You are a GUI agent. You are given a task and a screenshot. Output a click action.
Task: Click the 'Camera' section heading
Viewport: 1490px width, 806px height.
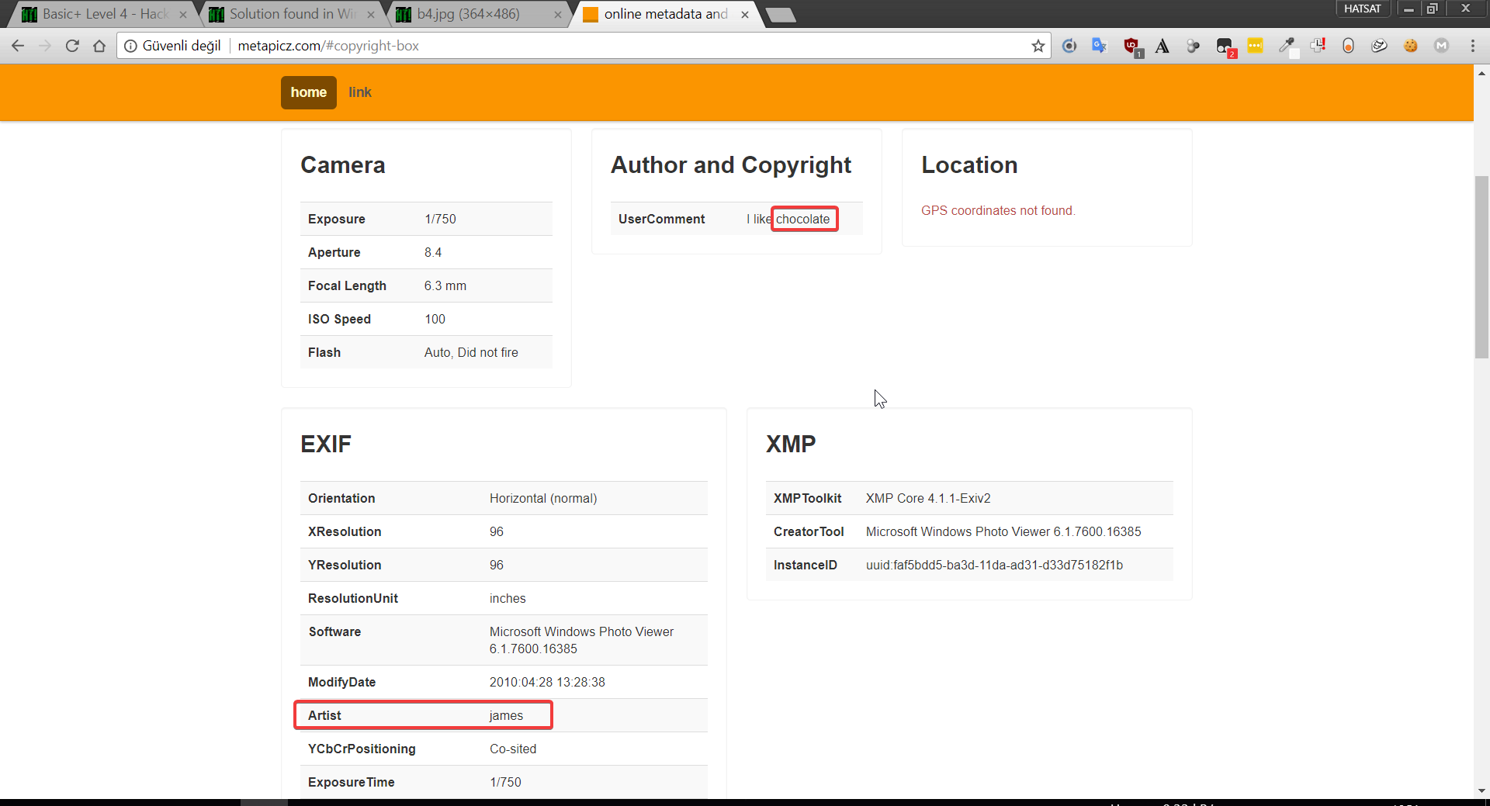tap(343, 165)
